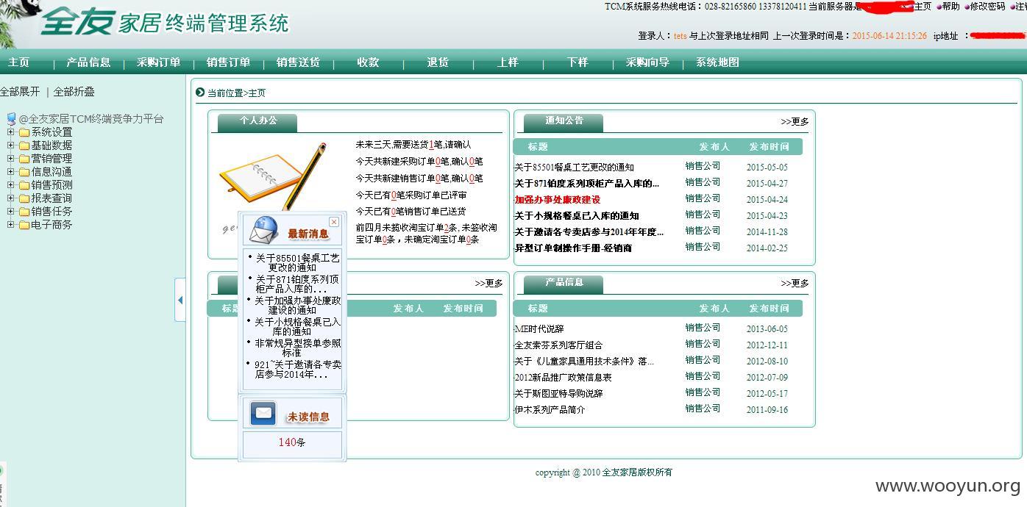Select the 产品信息 panel tab

(564, 283)
